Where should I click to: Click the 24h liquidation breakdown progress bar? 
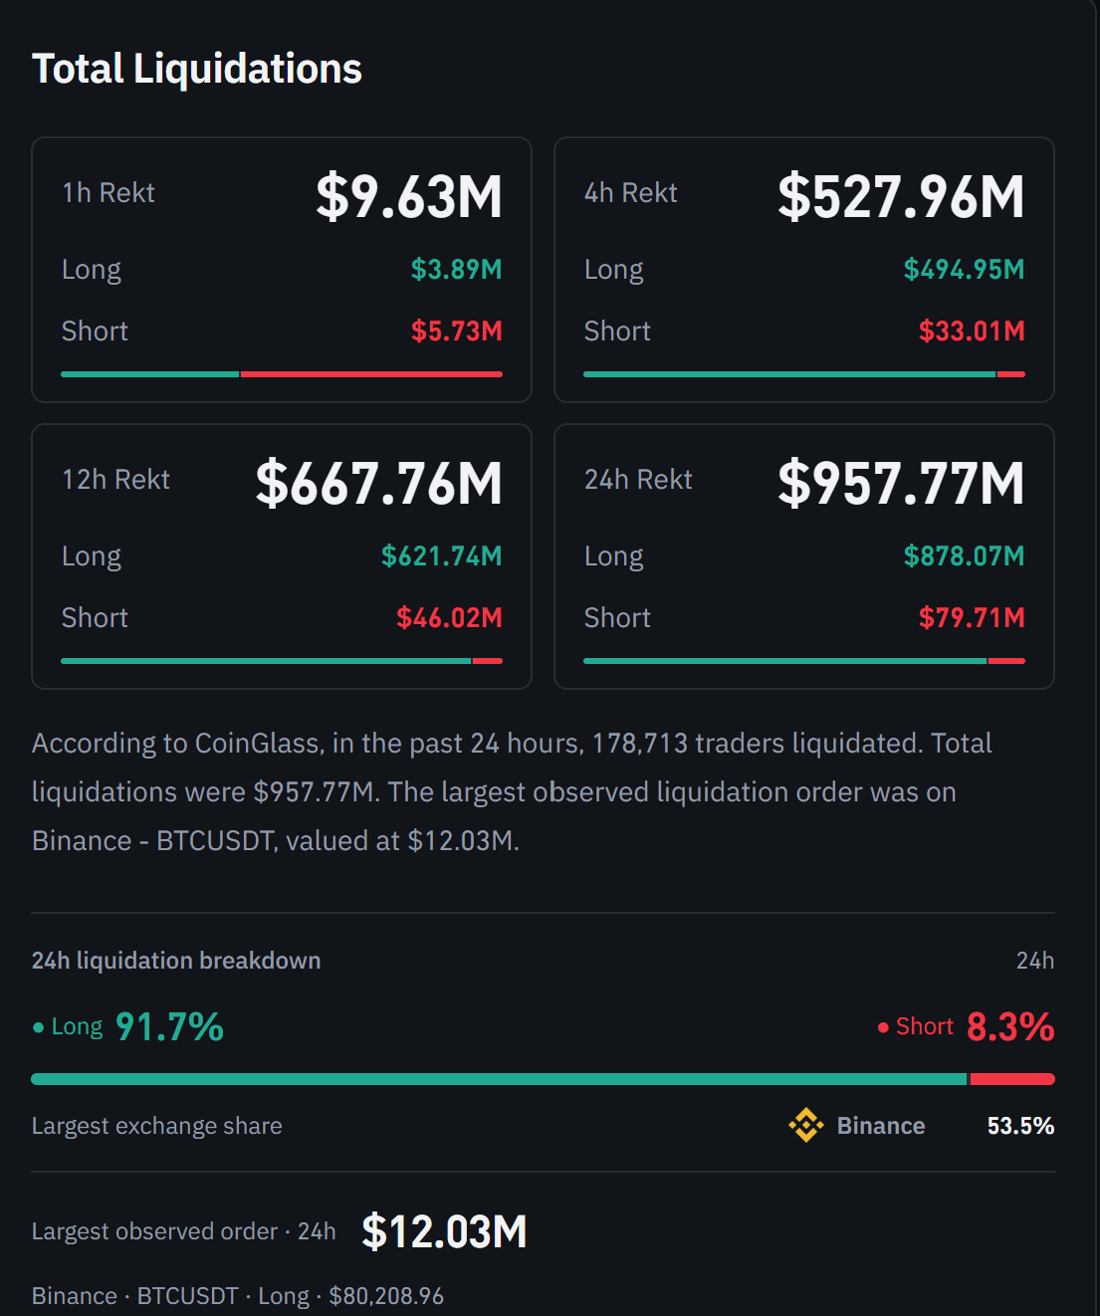click(x=544, y=1079)
